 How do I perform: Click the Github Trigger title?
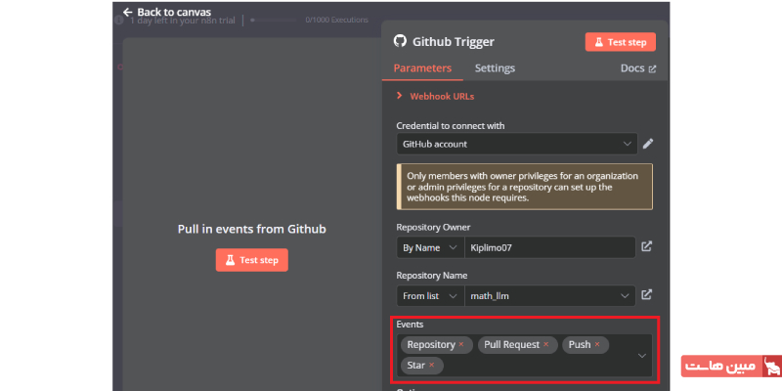(x=454, y=42)
